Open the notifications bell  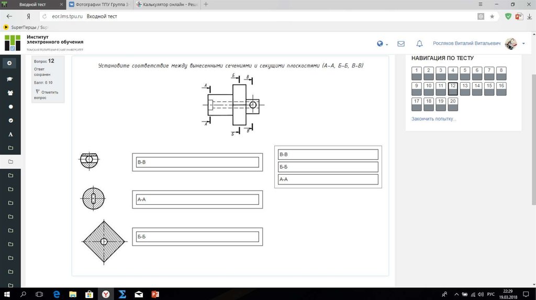(x=419, y=44)
